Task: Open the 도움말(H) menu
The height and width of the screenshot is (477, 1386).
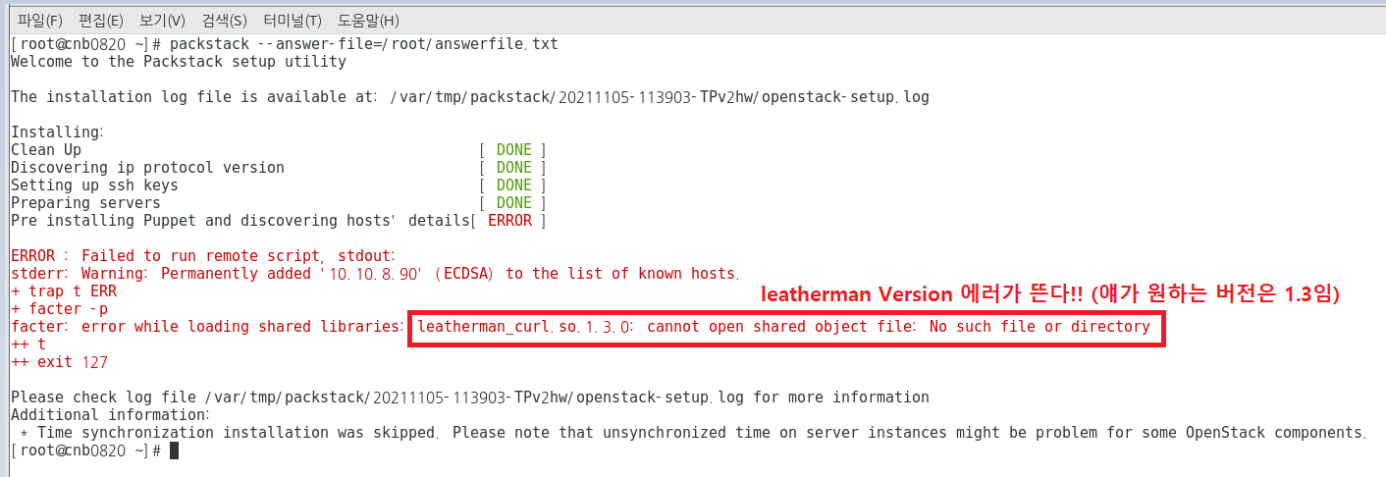Action: pos(368,21)
